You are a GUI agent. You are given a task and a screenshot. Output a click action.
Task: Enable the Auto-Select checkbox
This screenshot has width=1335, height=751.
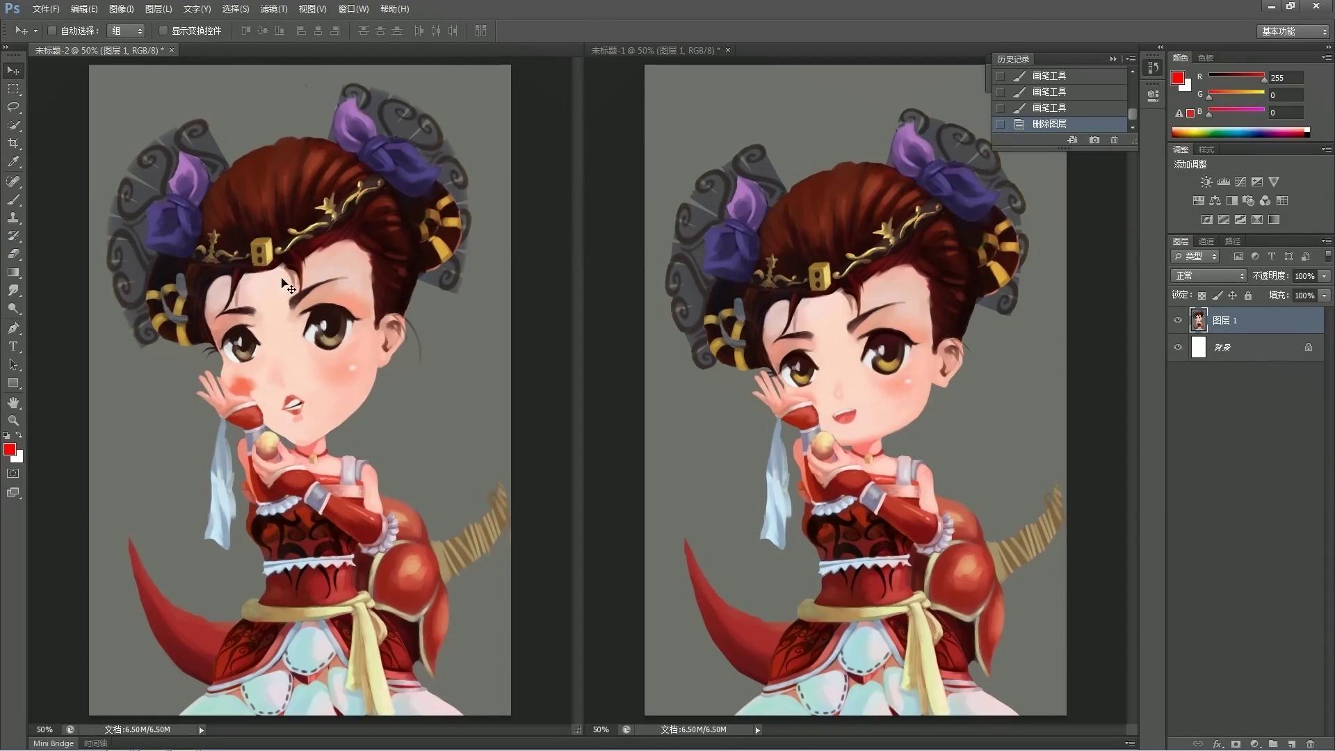click(52, 31)
